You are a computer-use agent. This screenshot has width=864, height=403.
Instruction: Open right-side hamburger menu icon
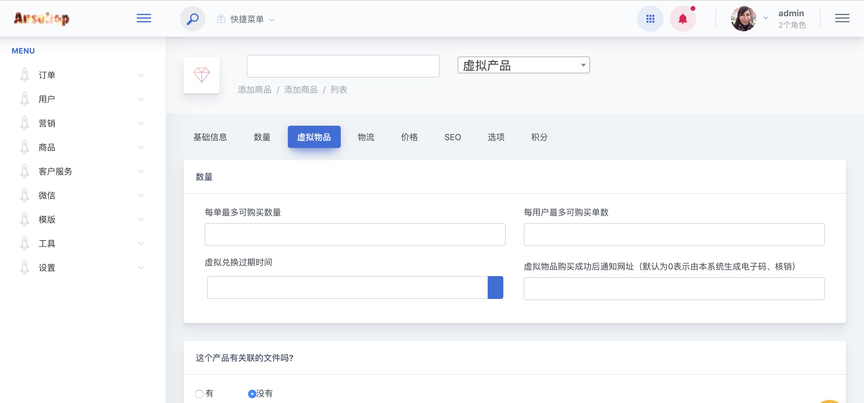click(842, 18)
